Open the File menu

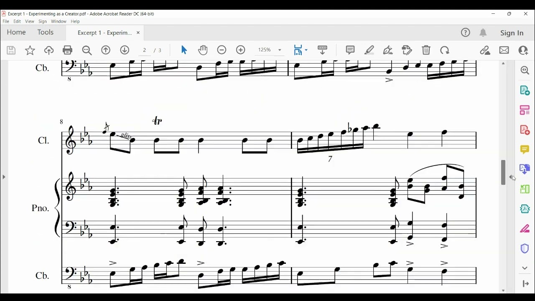coord(6,21)
